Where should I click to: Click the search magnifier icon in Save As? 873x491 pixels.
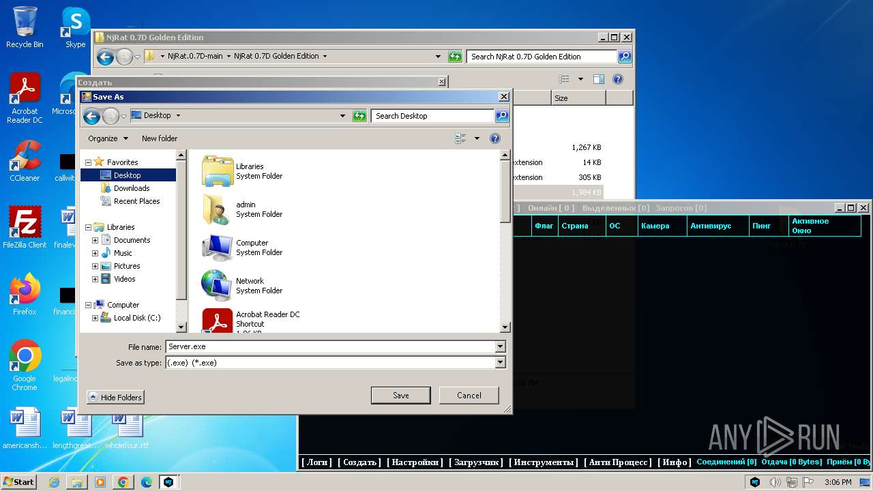click(x=502, y=116)
